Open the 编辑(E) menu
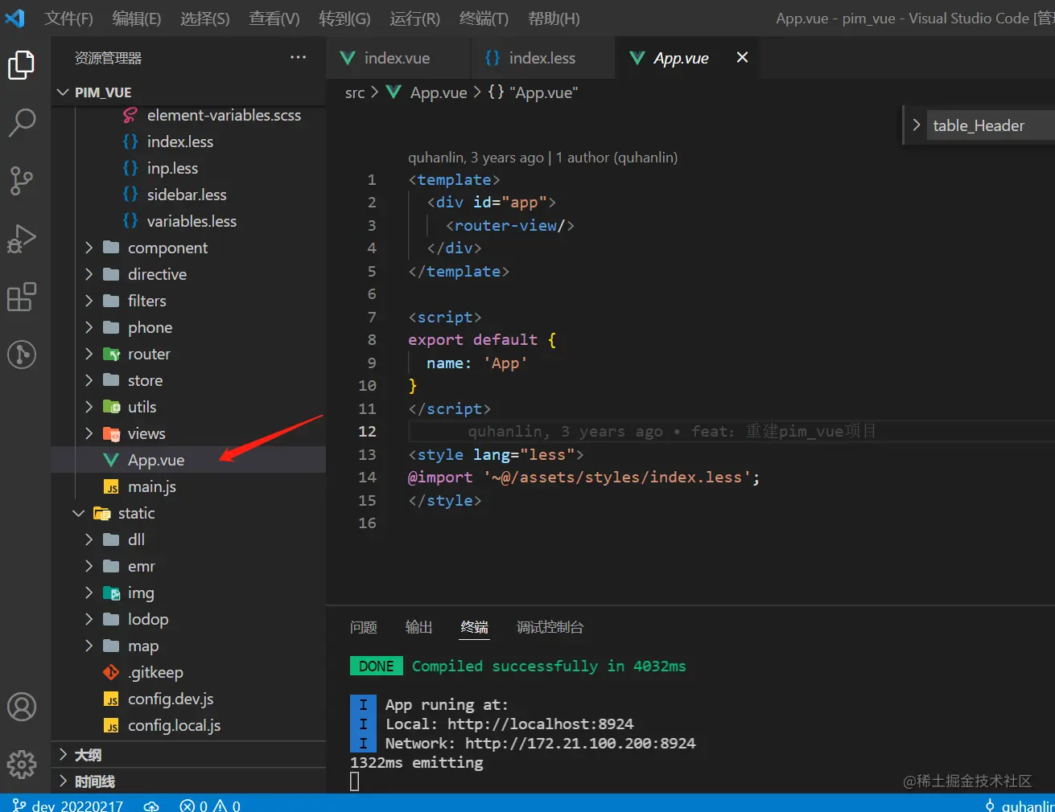The image size is (1055, 812). 137,18
